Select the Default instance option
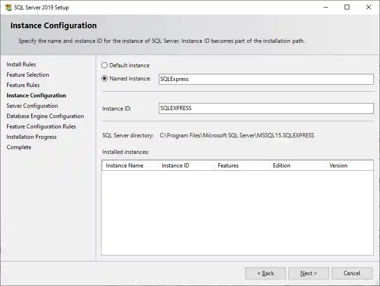 pos(105,65)
